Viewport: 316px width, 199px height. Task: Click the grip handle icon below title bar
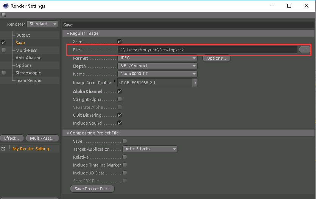(x=4, y=15)
